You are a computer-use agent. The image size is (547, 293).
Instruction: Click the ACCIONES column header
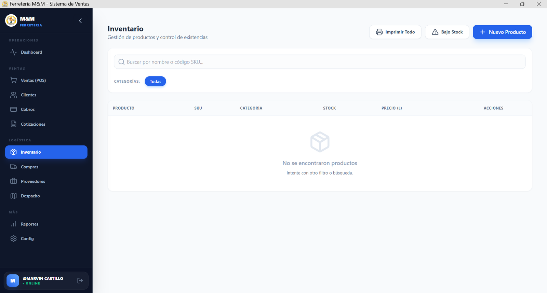[493, 108]
